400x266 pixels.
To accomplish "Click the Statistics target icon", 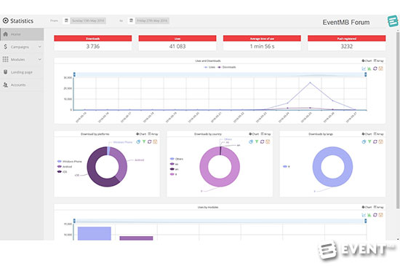I will [6, 20].
